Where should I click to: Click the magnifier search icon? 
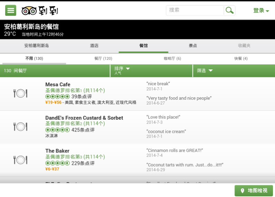[x=229, y=10]
